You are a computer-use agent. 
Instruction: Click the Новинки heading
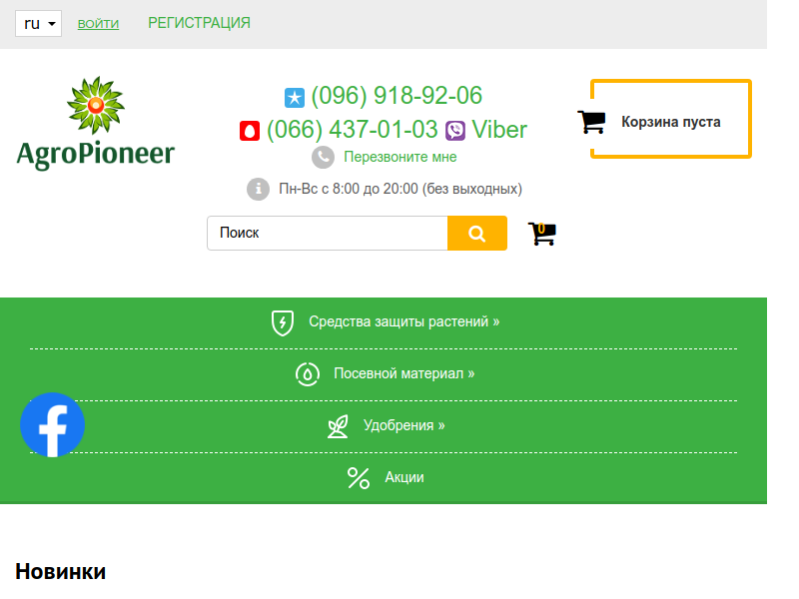(x=61, y=571)
